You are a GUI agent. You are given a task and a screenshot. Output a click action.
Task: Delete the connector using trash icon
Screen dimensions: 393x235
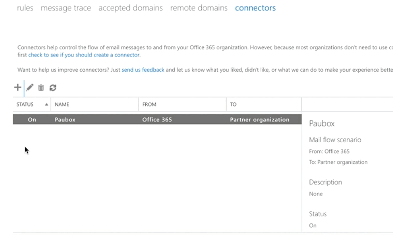pos(41,87)
